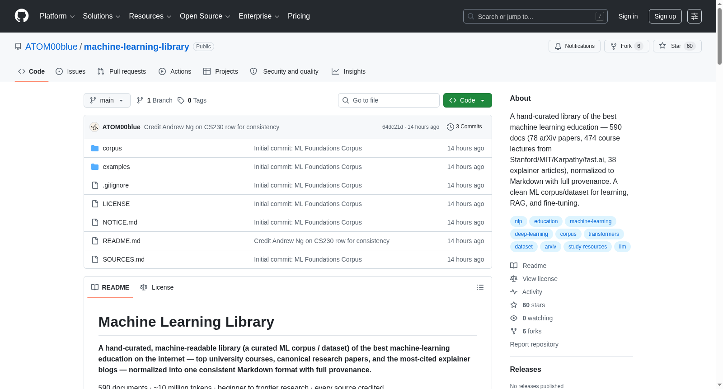Open the main branch selector dropdown
This screenshot has height=389, width=723.
(x=107, y=100)
